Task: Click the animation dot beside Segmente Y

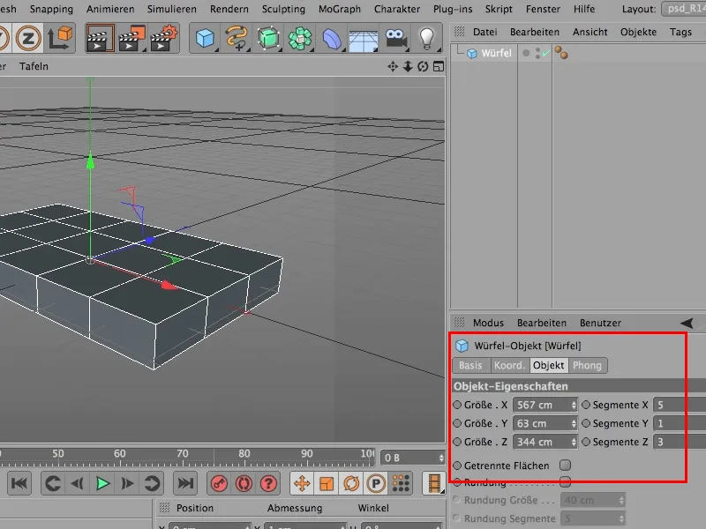Action: pyautogui.click(x=586, y=423)
